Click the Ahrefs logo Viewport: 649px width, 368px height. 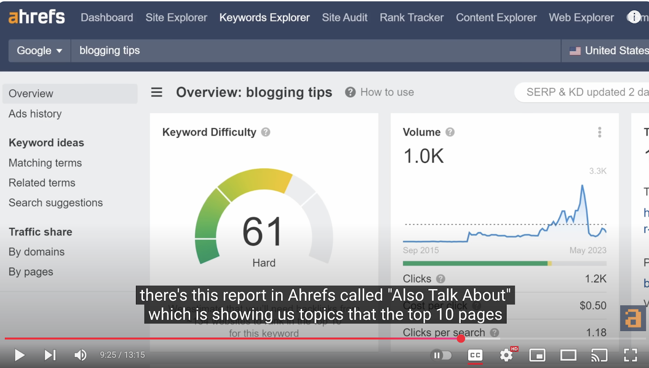click(37, 17)
